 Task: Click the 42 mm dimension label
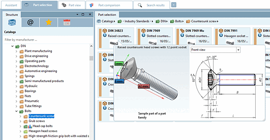[x=144, y=86]
